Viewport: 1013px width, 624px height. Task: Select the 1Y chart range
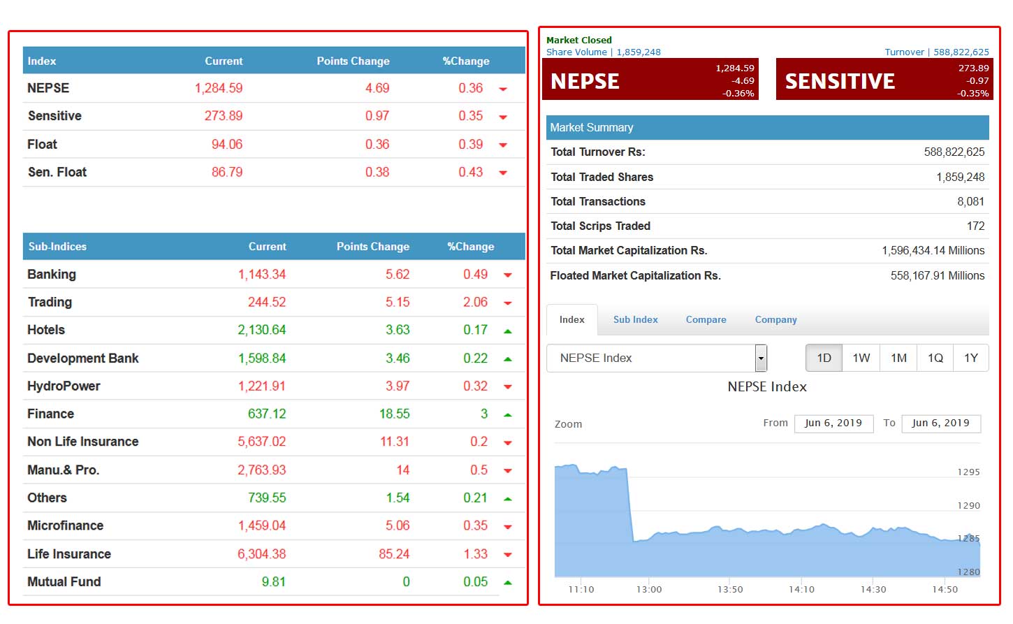tap(971, 358)
